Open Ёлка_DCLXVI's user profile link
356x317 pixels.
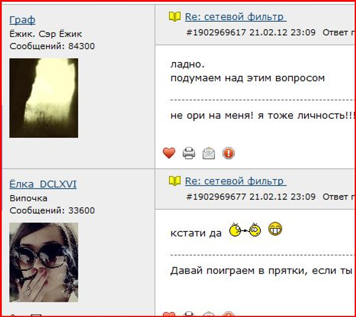point(43,184)
